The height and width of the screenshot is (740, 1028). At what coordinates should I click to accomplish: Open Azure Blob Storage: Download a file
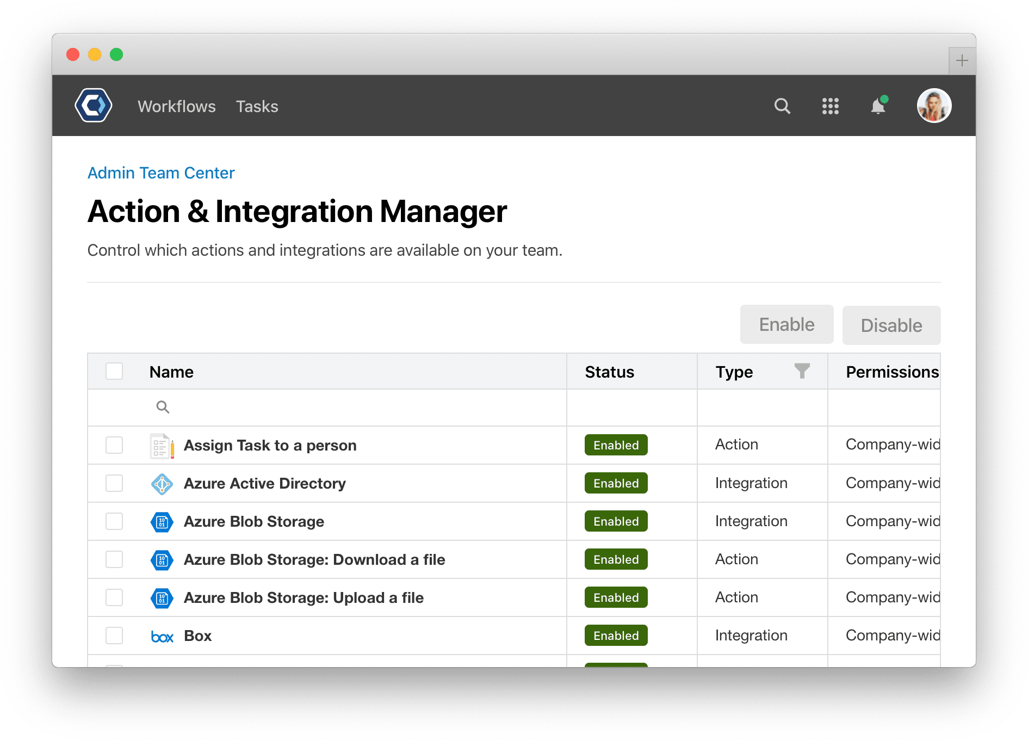pos(314,559)
